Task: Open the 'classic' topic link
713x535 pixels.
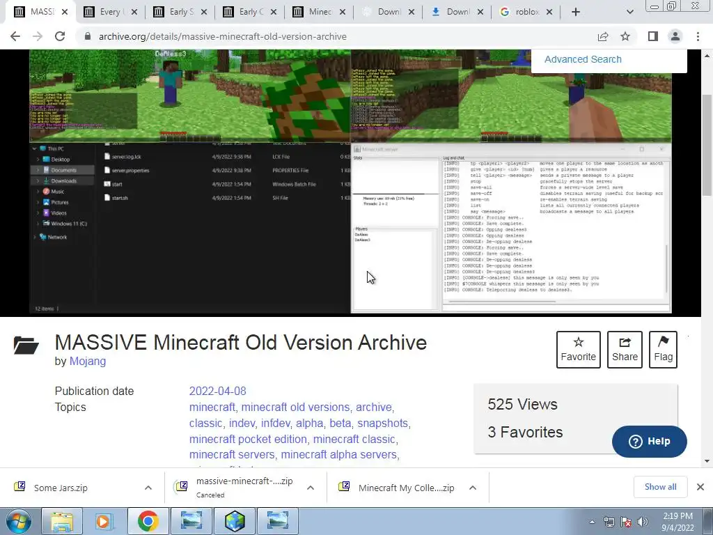Action: click(x=205, y=423)
